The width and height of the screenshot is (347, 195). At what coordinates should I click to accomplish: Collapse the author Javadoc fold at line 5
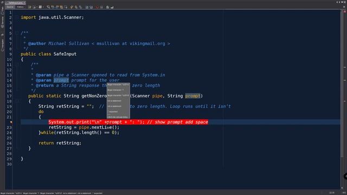tap(17, 33)
